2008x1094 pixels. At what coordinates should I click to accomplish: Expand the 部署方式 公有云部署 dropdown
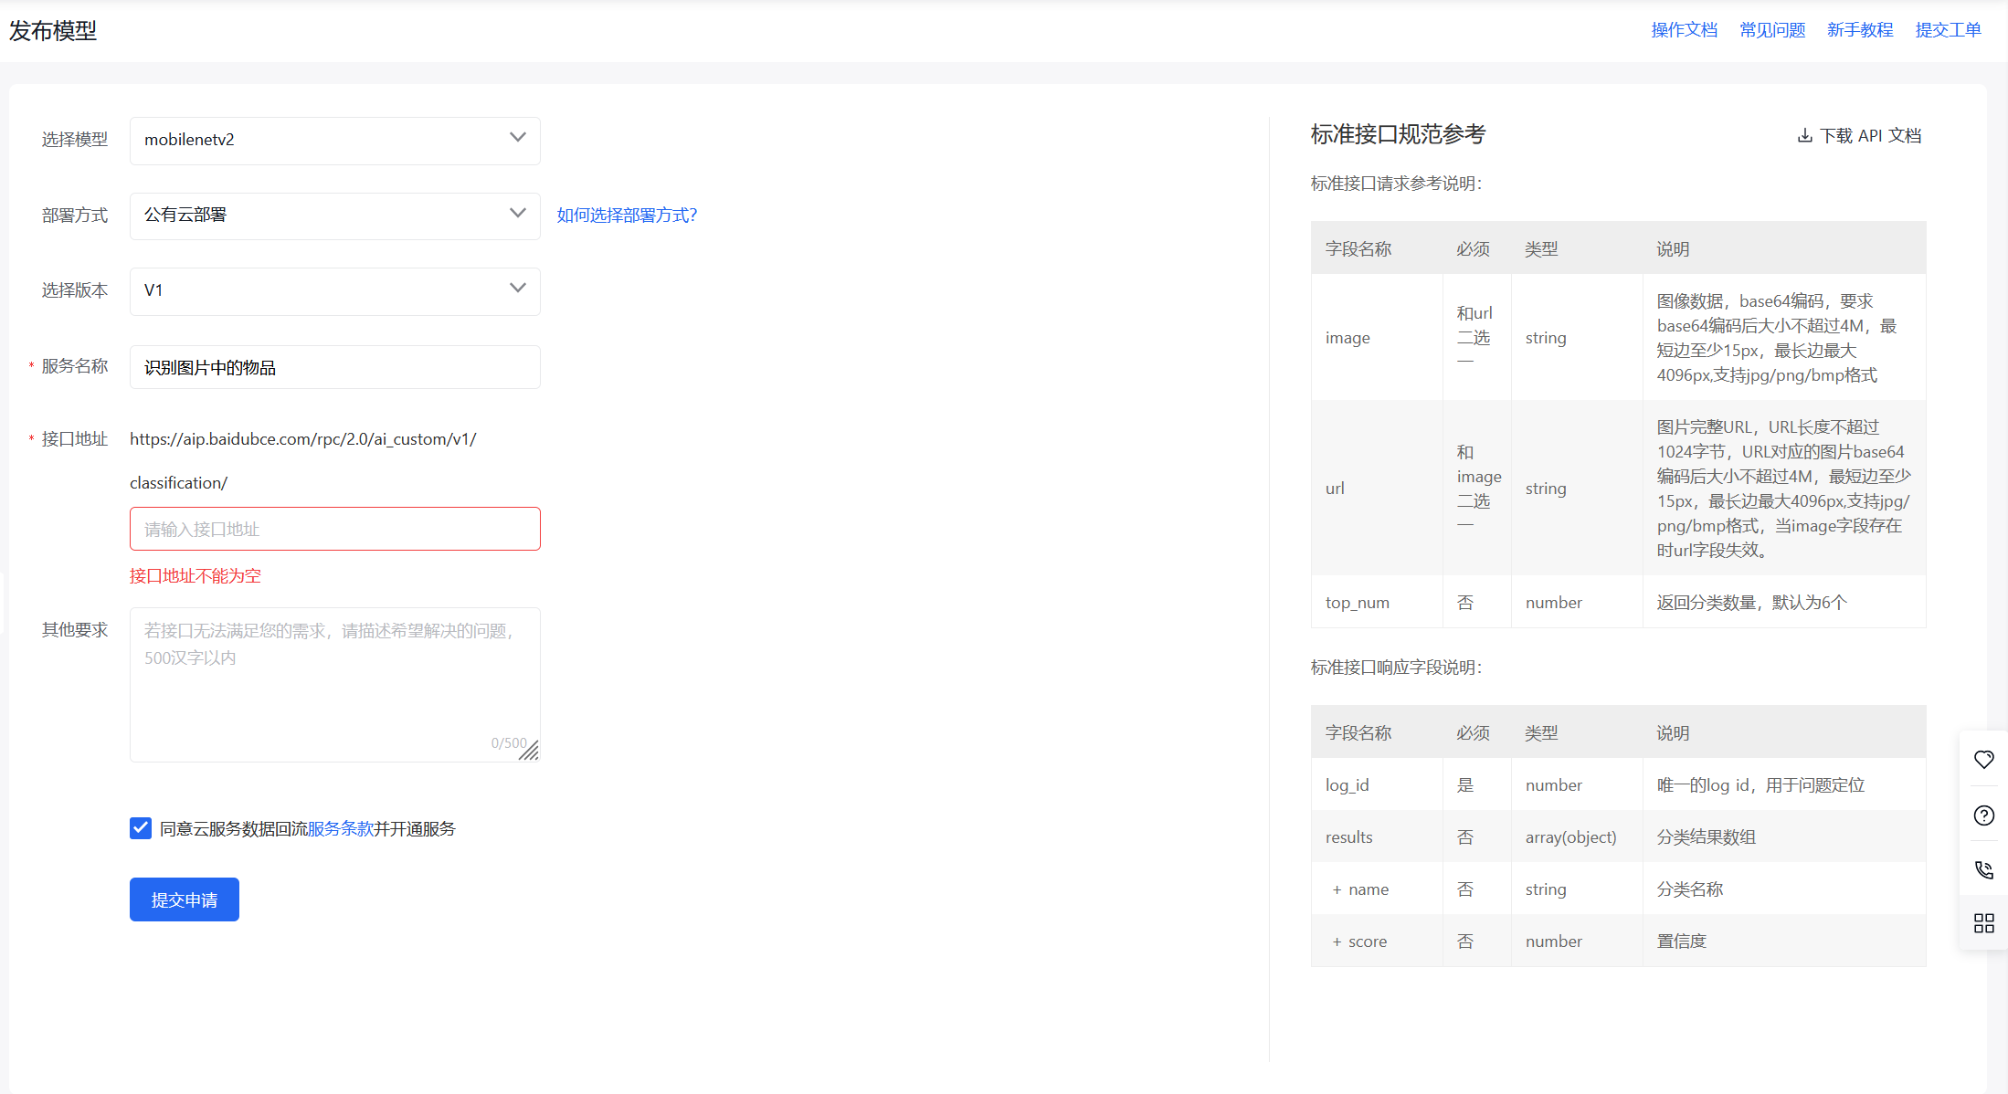[x=334, y=216]
